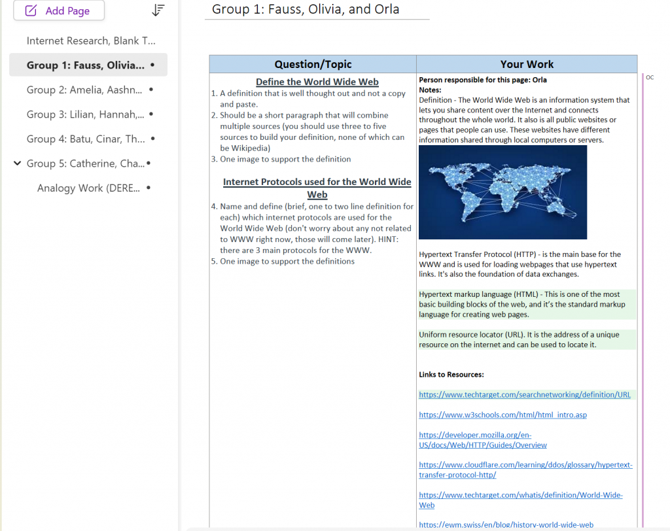Image resolution: width=670 pixels, height=531 pixels.
Task: Click the world map network image
Action: coord(502,192)
